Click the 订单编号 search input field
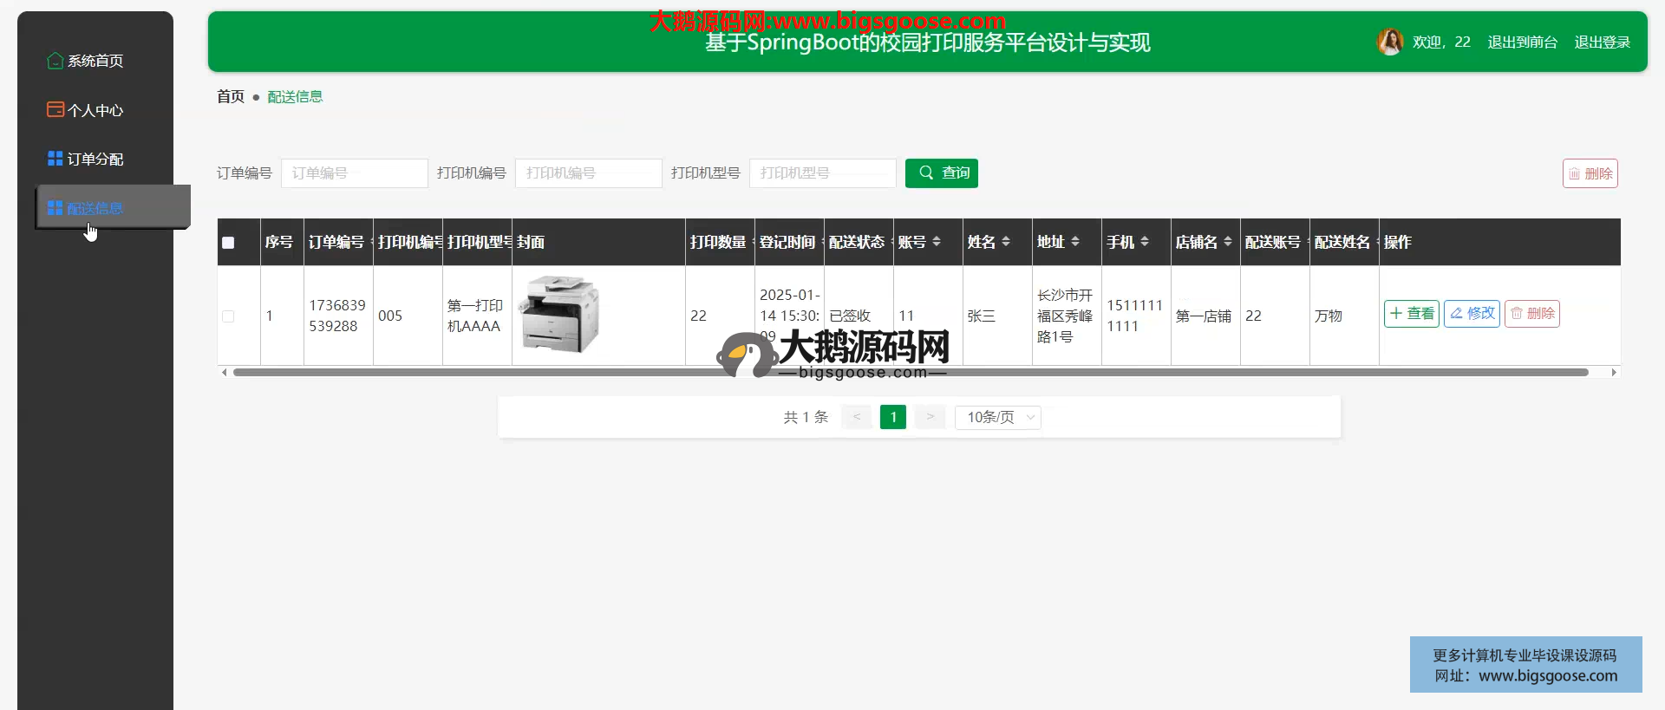 point(354,173)
